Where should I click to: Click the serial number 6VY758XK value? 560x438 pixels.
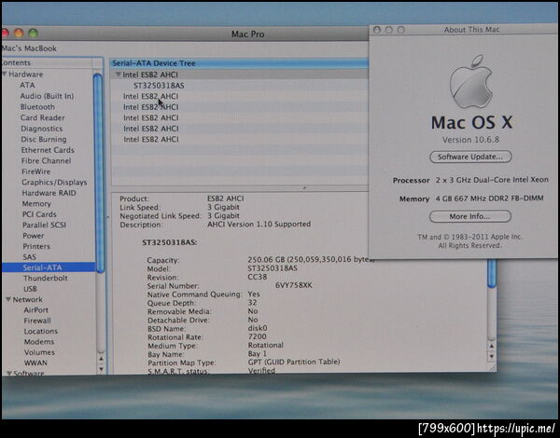coord(294,285)
